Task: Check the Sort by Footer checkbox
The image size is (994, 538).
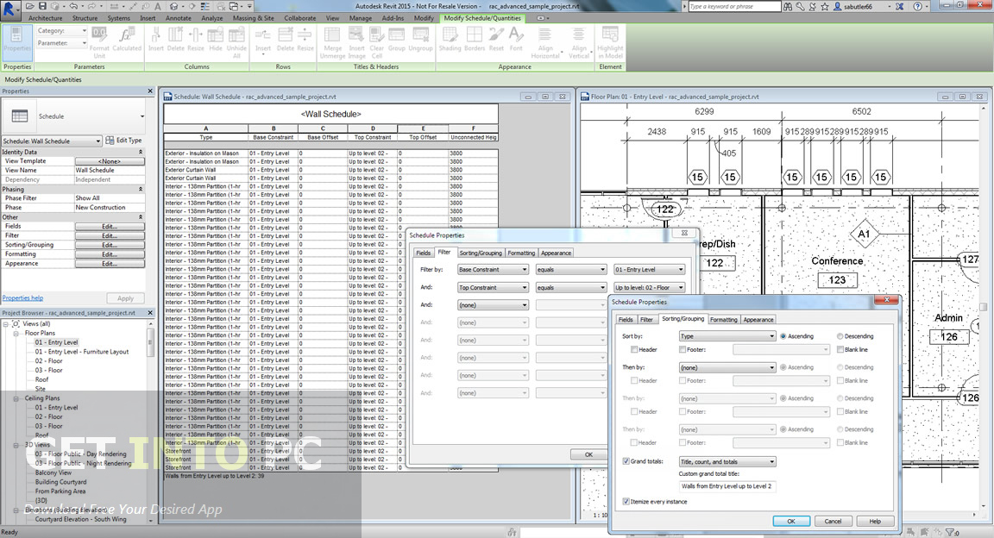Action: (683, 350)
